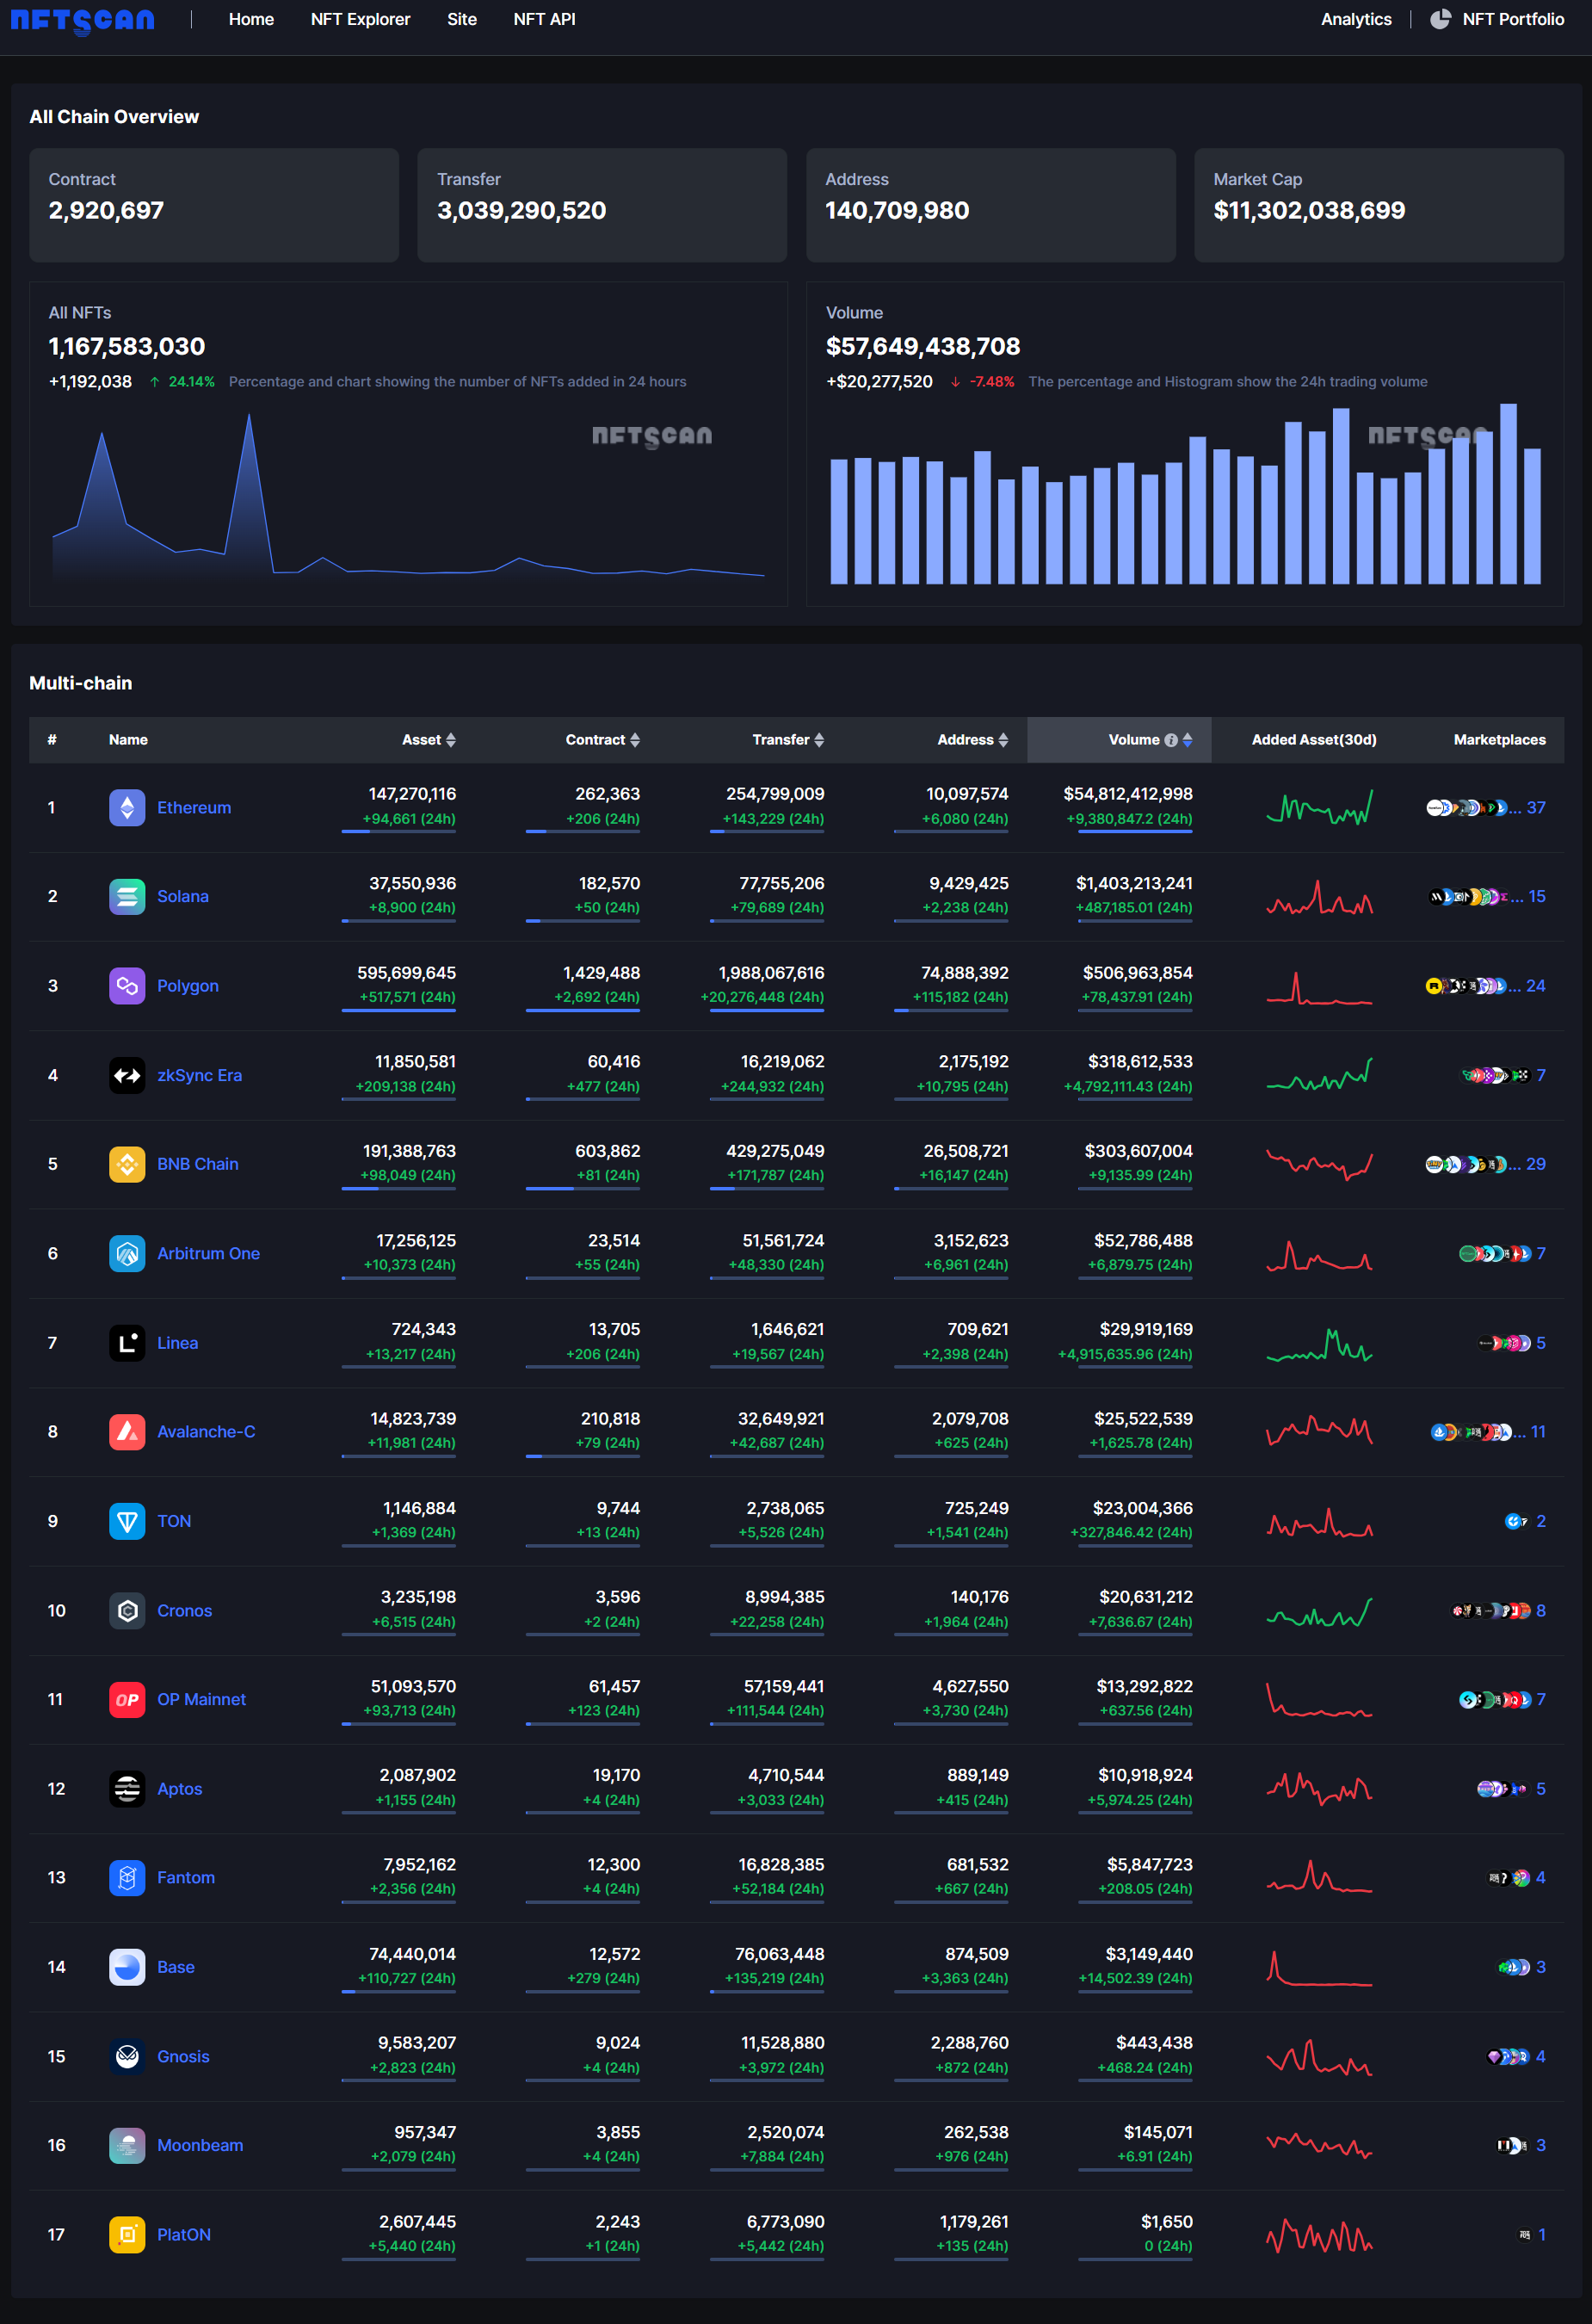
Task: Sort table by Volume column arrows
Action: point(1187,740)
